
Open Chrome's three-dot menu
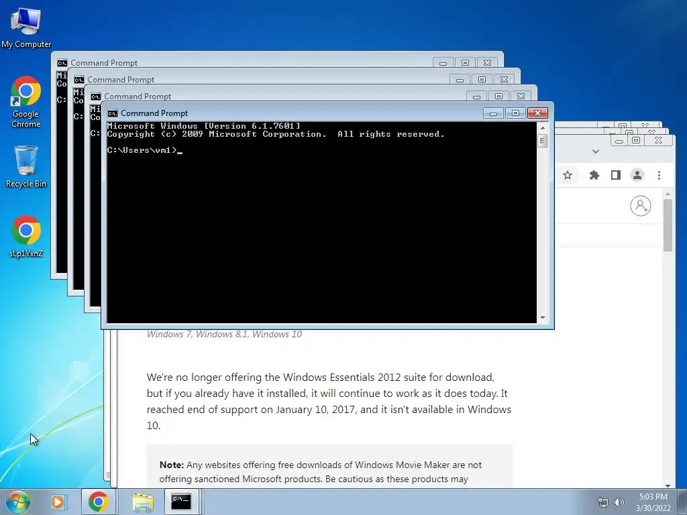tap(659, 175)
